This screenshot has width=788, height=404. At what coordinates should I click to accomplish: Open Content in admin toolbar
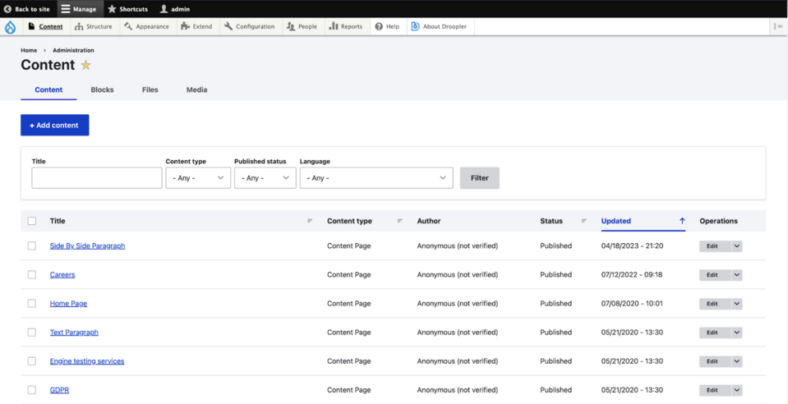[x=46, y=26]
